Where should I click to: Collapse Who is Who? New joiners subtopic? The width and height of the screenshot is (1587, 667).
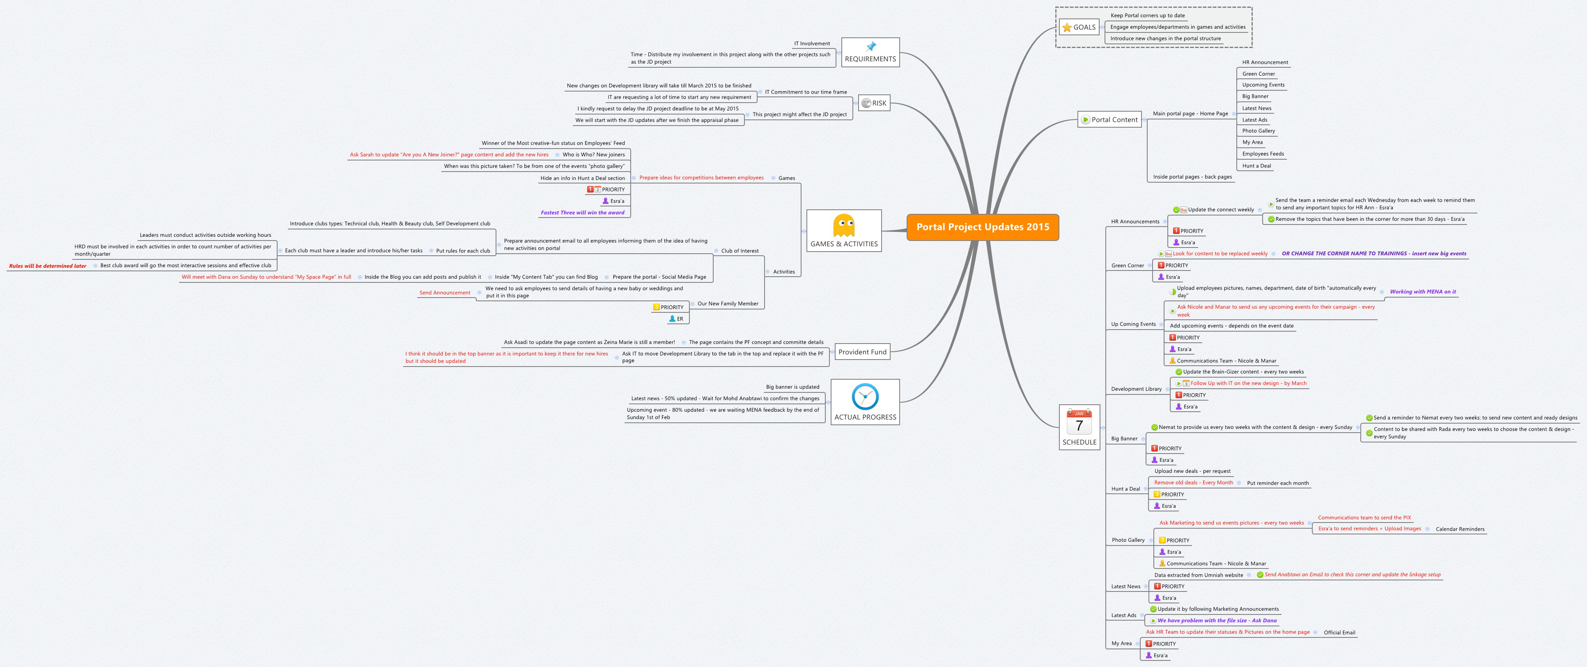click(x=558, y=155)
